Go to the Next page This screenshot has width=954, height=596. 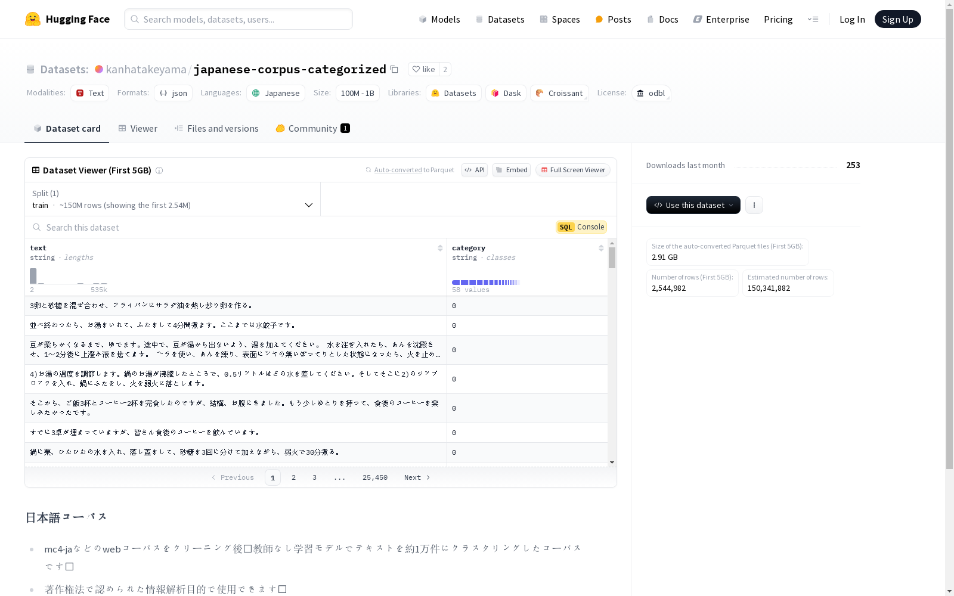pos(417,477)
